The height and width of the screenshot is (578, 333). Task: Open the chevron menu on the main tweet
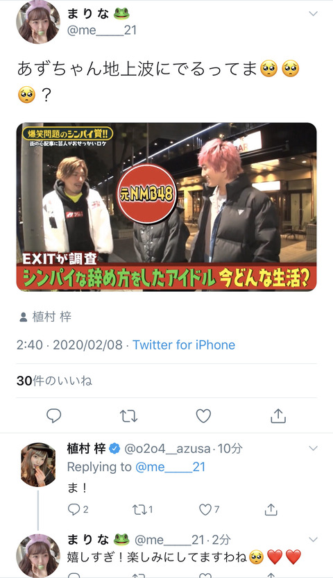[313, 14]
